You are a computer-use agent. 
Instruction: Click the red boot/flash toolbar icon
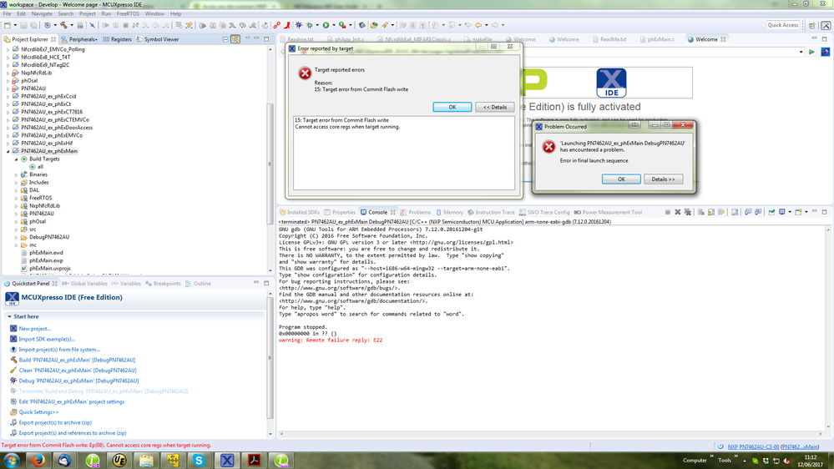pyautogui.click(x=287, y=25)
